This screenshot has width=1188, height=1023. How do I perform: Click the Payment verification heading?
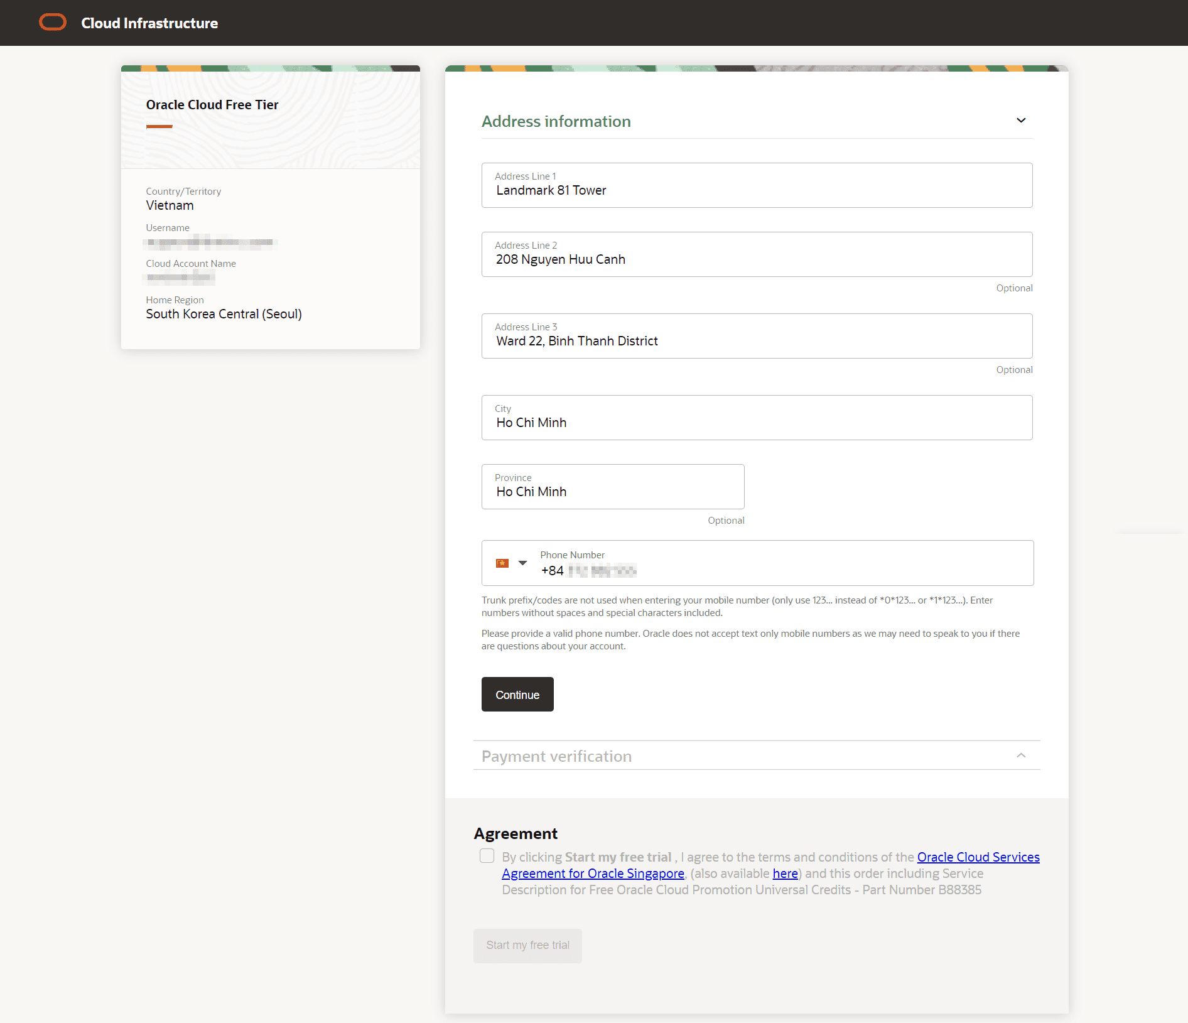(556, 756)
